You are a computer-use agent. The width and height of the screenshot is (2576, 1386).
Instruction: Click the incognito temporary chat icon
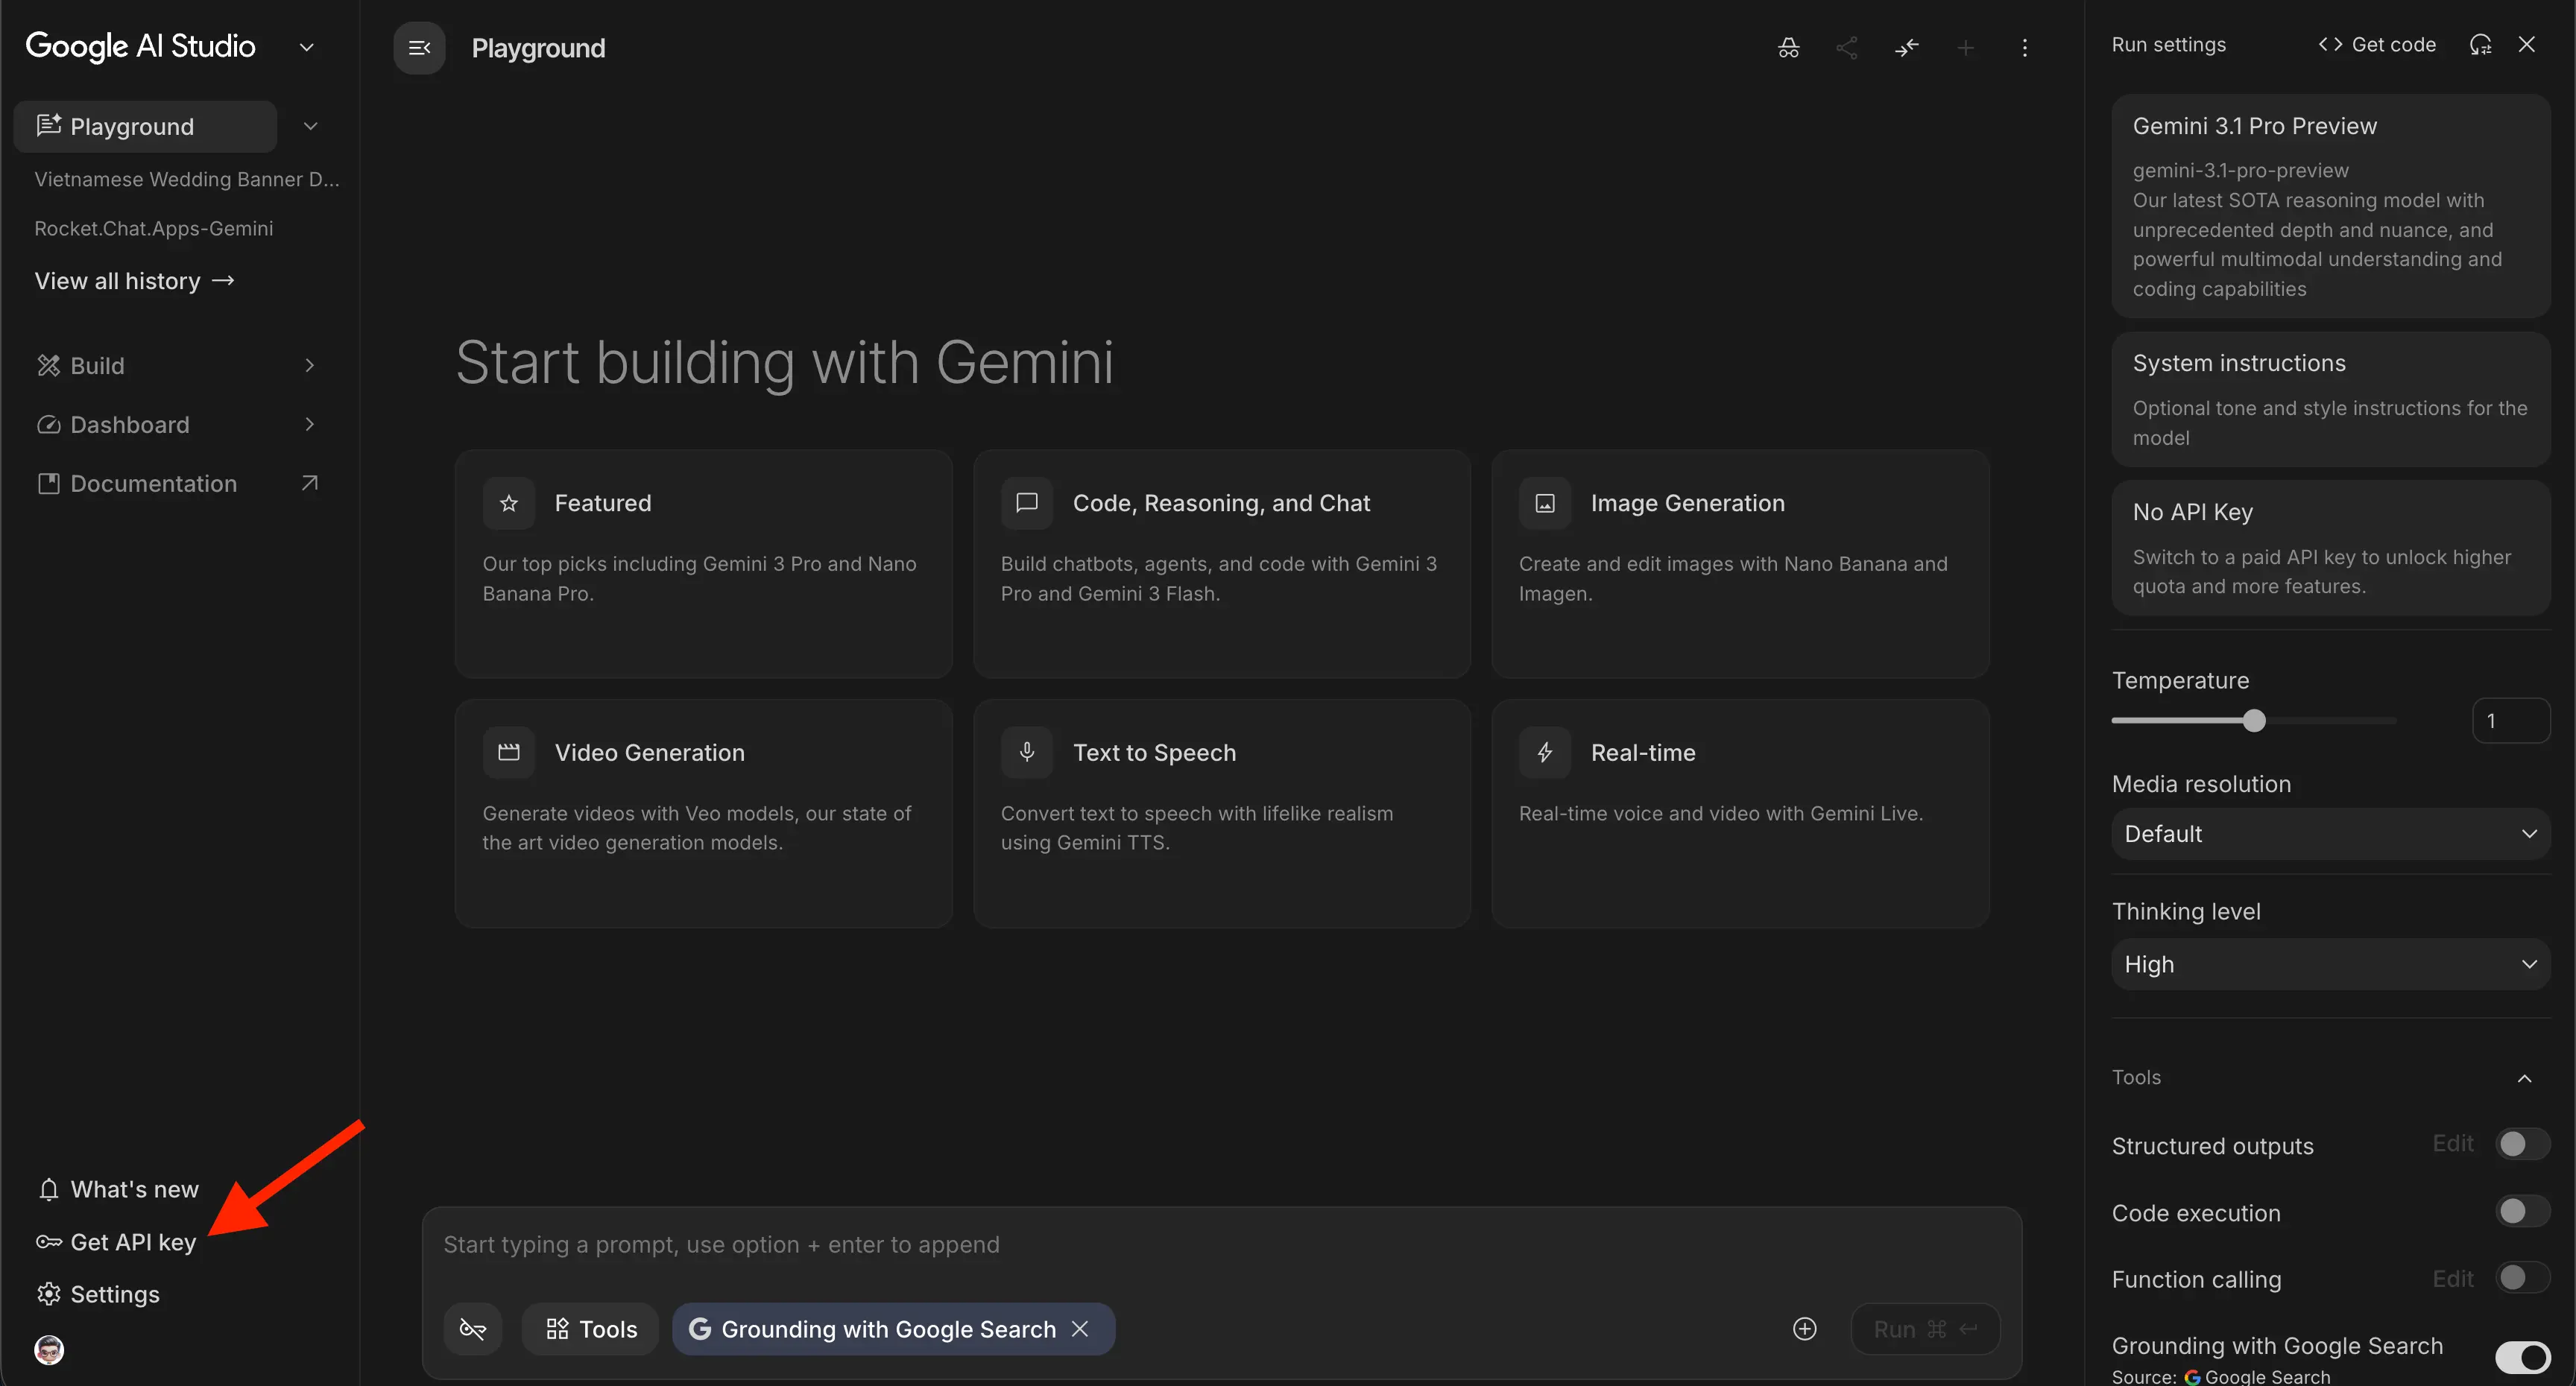pos(1788,47)
